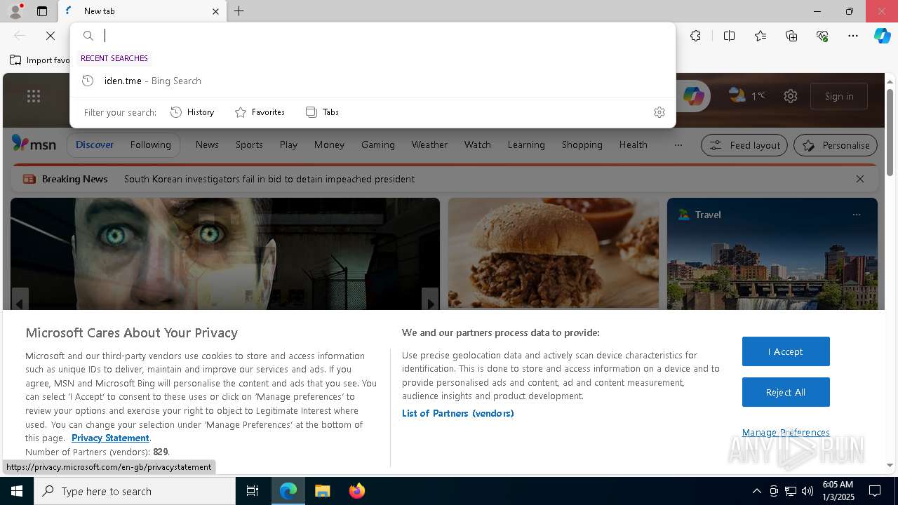
Task: Switch to Following tab
Action: click(150, 144)
